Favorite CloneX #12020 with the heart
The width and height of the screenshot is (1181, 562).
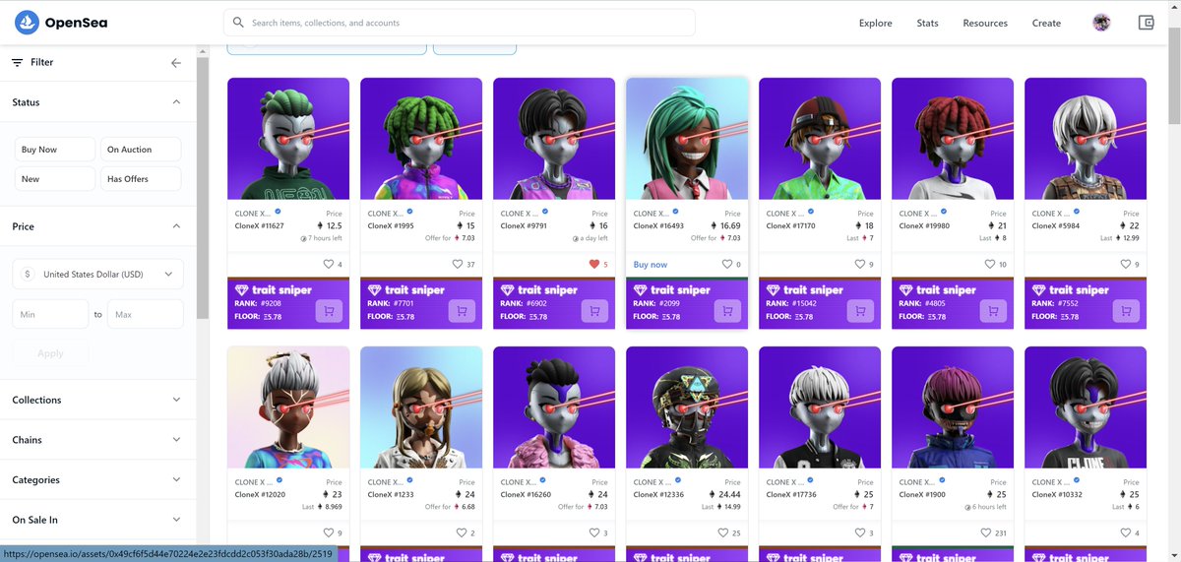click(329, 532)
